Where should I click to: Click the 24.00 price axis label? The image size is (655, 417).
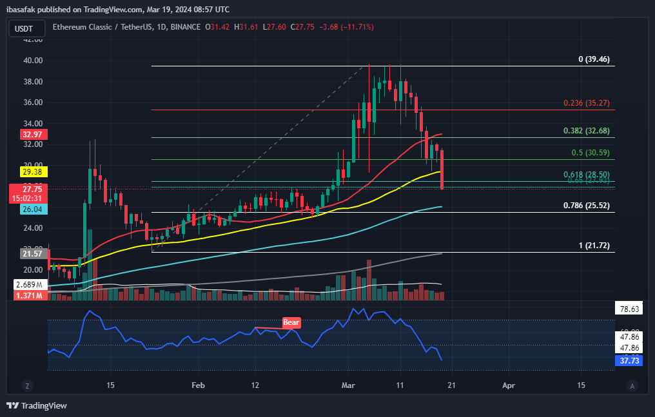pos(33,228)
